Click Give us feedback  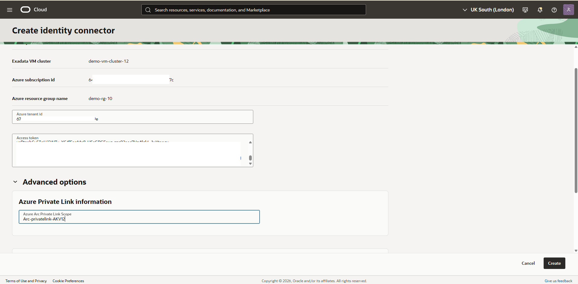click(558, 281)
